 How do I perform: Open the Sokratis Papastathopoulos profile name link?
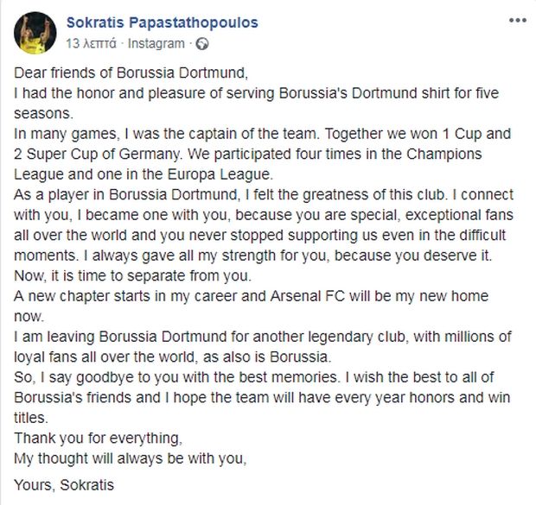click(162, 22)
